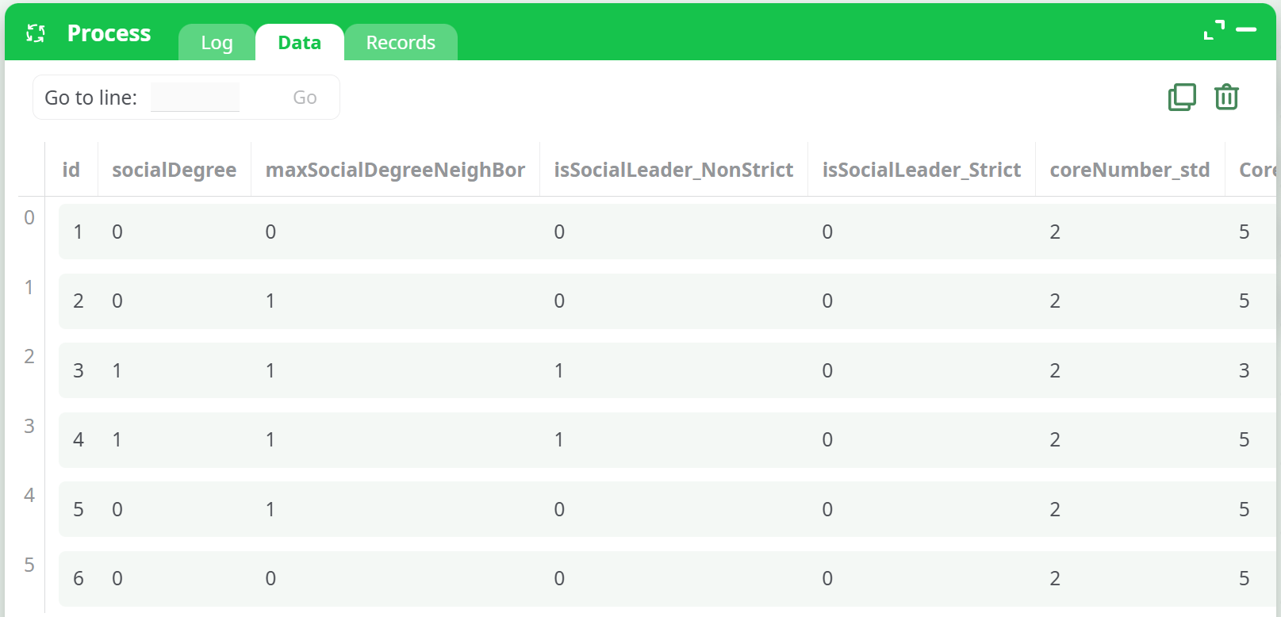Open the Records tab
The image size is (1281, 617).
point(401,43)
